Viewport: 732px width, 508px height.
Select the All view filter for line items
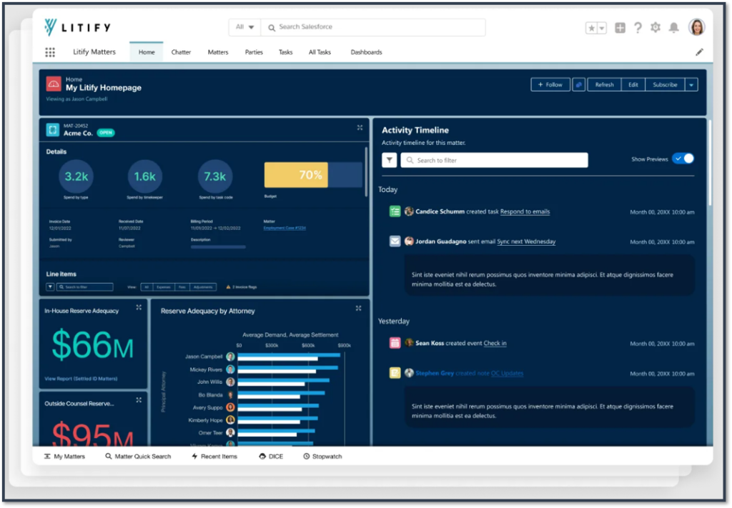pyautogui.click(x=147, y=287)
